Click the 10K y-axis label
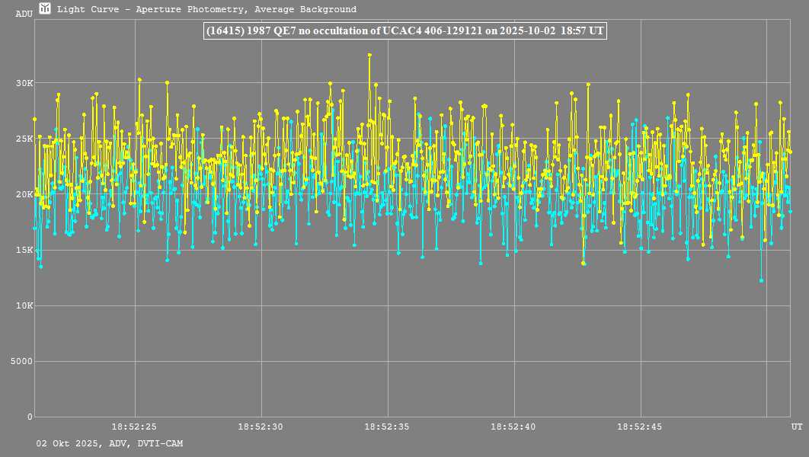 (25, 305)
